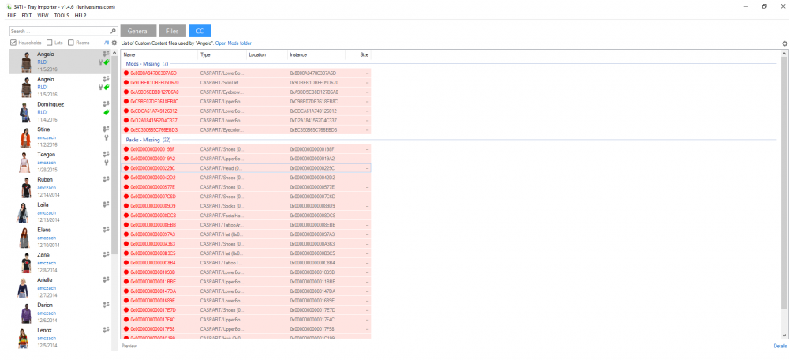The width and height of the screenshot is (789, 360).
Task: Click red dot of 0x000000000000198F row
Action: point(126,149)
